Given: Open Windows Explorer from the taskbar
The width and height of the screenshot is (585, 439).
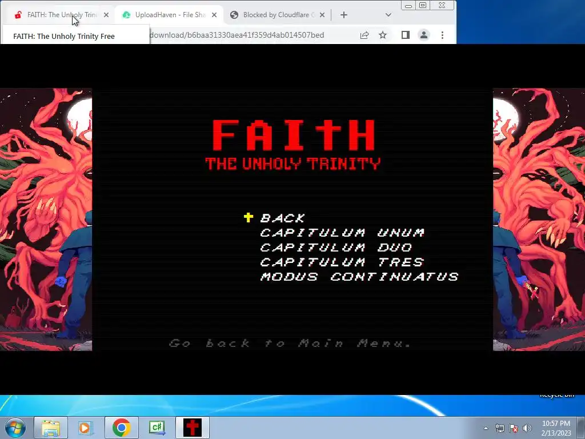Looking at the screenshot, I should pyautogui.click(x=51, y=428).
